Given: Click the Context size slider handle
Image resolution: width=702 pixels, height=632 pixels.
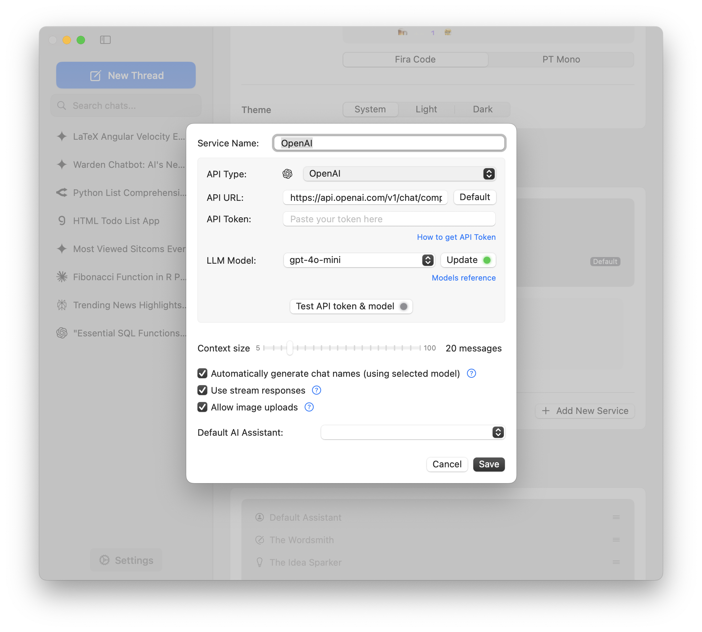Looking at the screenshot, I should click(x=290, y=348).
